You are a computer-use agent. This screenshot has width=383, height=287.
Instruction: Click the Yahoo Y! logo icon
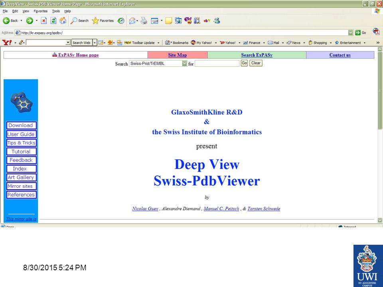point(7,43)
